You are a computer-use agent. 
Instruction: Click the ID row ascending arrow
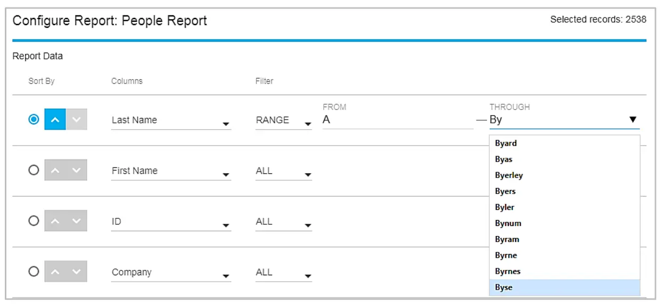(x=55, y=221)
